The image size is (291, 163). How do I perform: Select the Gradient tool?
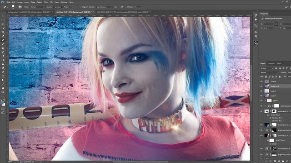(3, 60)
